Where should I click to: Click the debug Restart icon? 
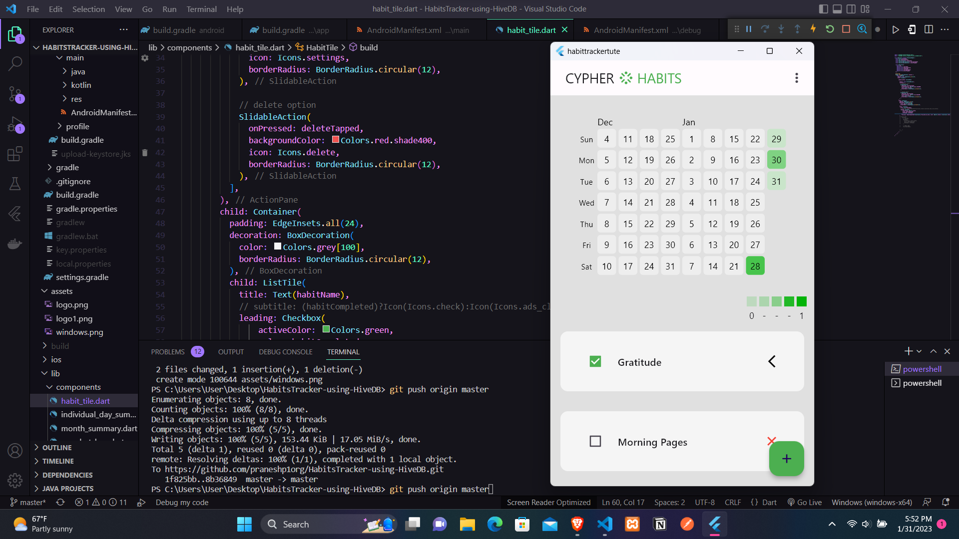tap(830, 29)
